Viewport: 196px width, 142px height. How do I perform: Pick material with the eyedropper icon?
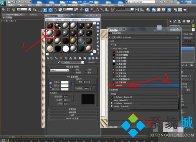[59, 62]
